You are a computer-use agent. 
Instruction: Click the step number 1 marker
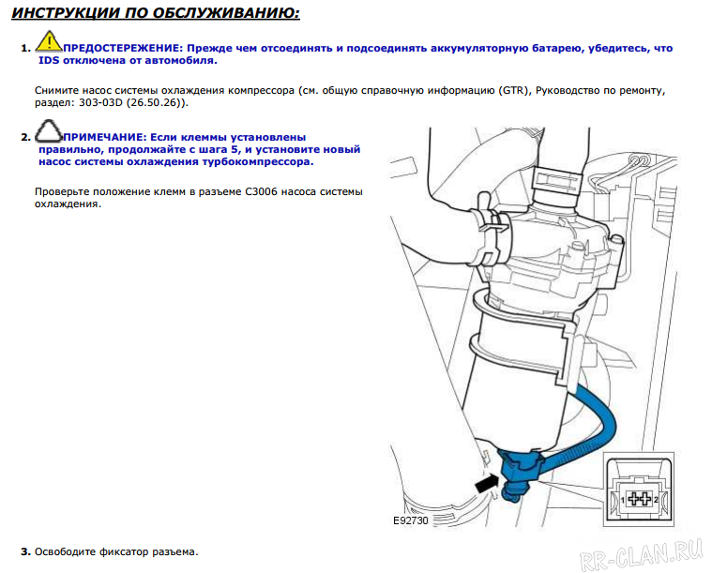[25, 47]
